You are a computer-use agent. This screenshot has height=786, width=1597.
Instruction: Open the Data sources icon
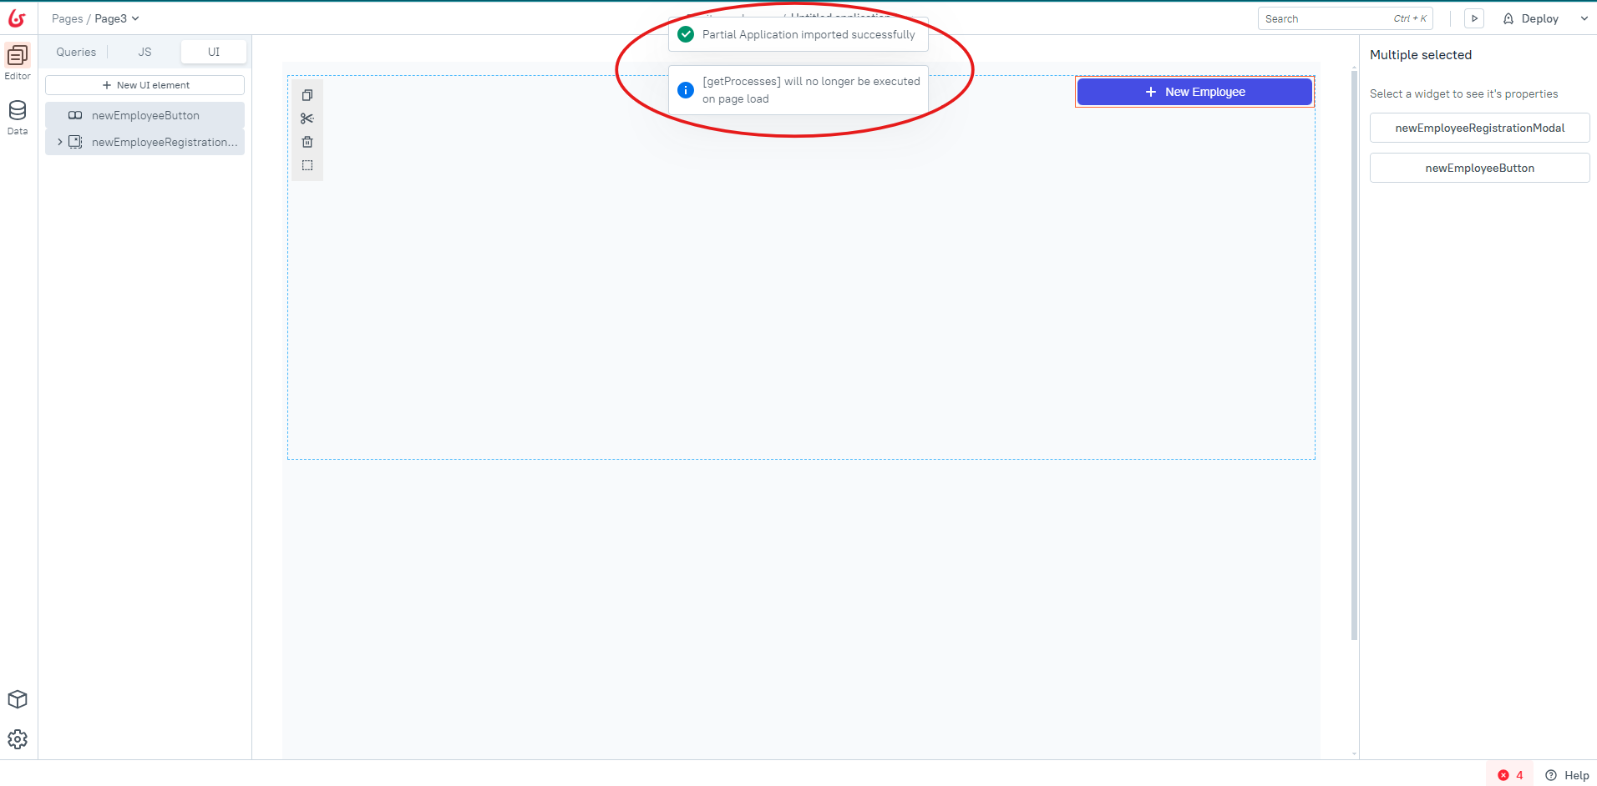(18, 111)
